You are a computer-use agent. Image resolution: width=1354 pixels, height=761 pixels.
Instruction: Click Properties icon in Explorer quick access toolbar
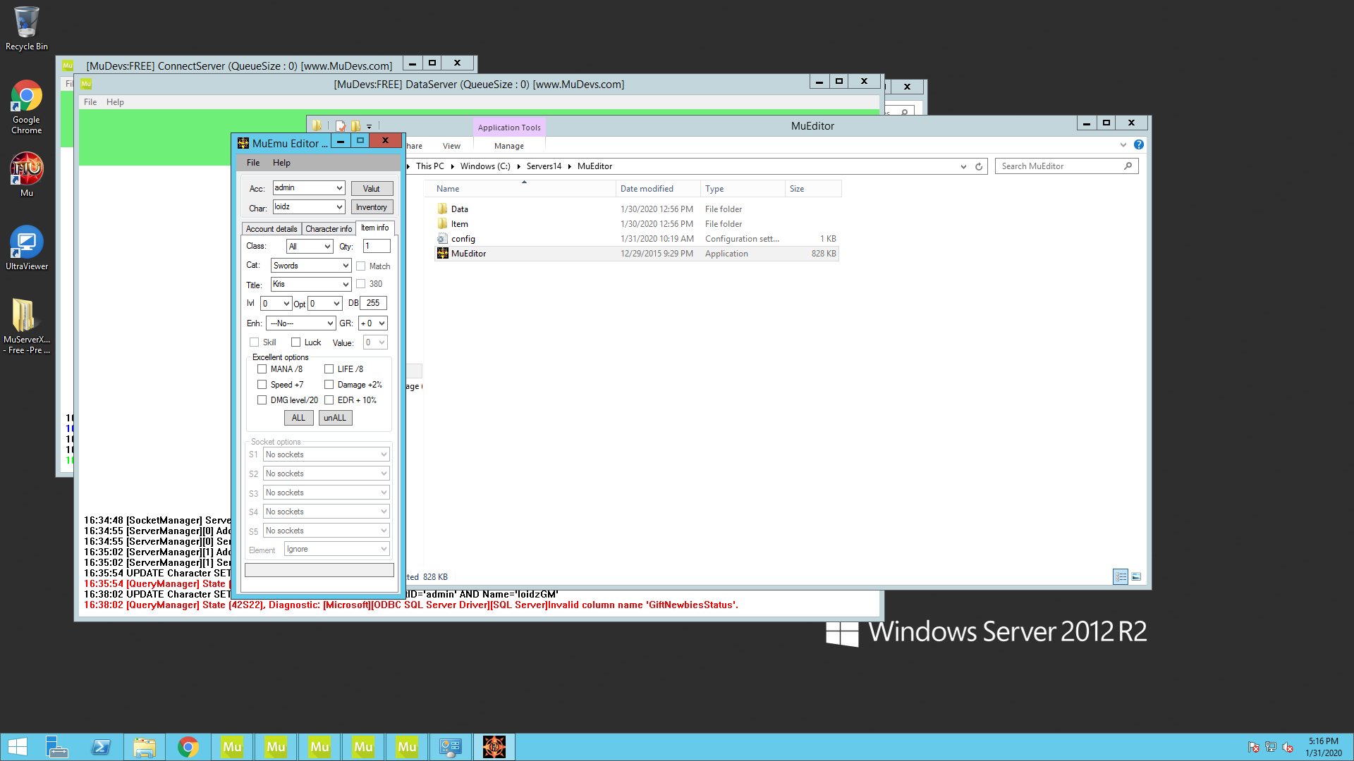tap(341, 126)
